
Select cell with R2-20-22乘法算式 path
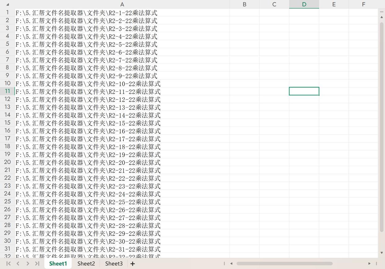[122, 162]
